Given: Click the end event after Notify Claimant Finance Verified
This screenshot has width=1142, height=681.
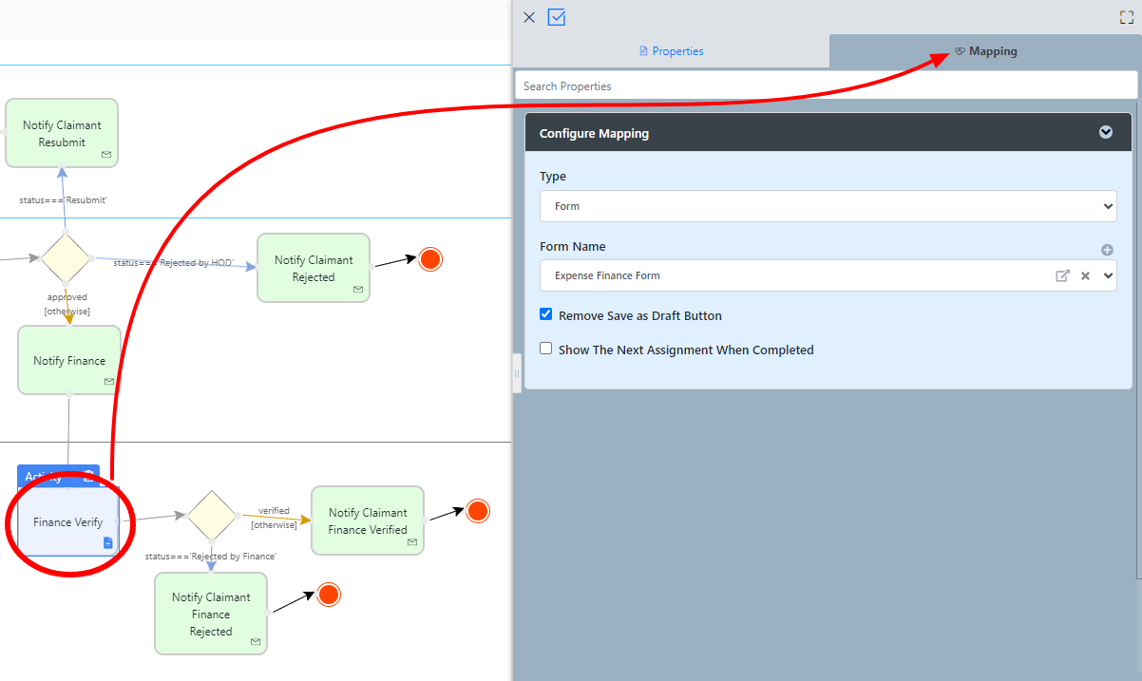Looking at the screenshot, I should (478, 511).
